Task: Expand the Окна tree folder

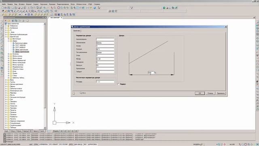Action: (x=8, y=71)
